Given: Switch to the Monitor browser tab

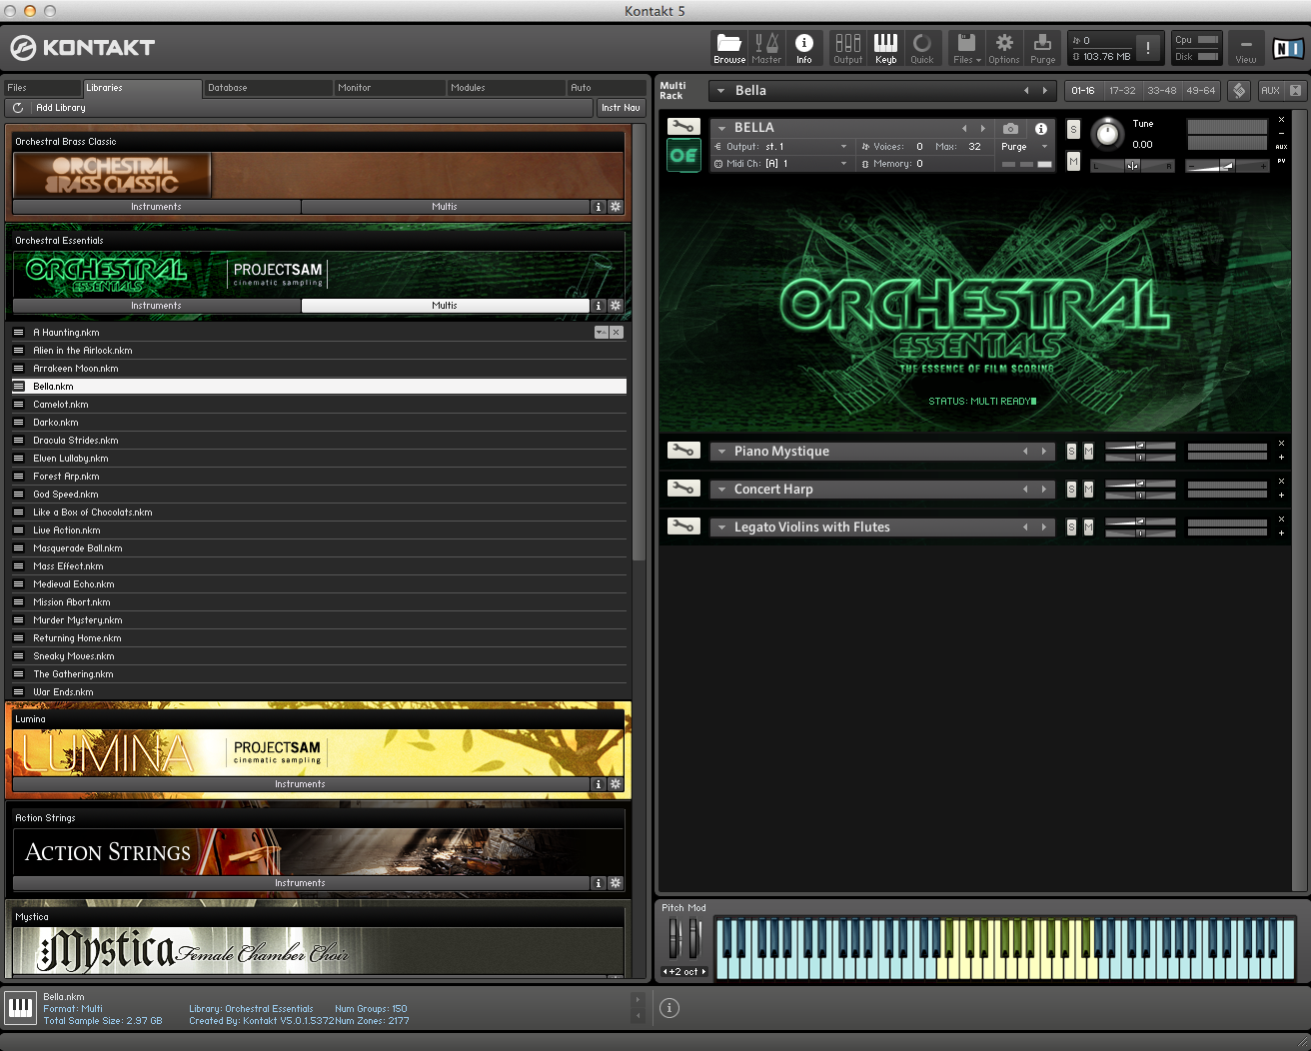Looking at the screenshot, I should [x=390, y=88].
